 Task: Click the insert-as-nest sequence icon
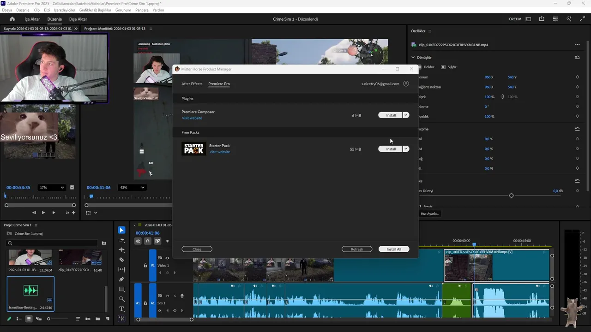[x=138, y=241]
